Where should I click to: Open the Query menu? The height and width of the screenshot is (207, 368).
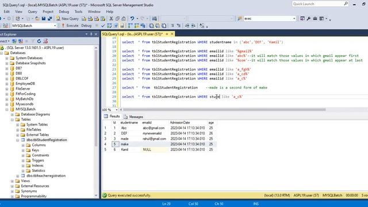pos(32,11)
